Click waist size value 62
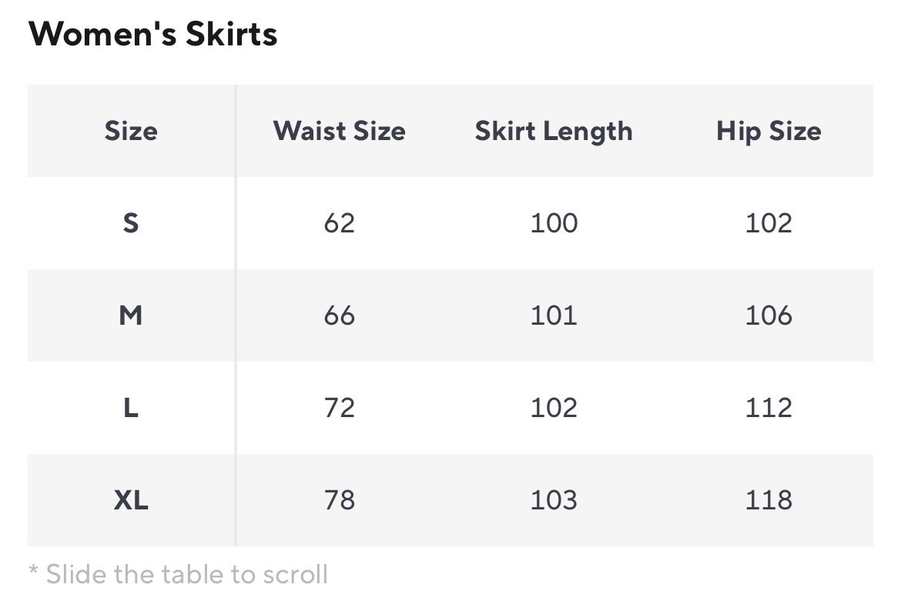Viewport: 901px width, 611px height. (x=339, y=223)
